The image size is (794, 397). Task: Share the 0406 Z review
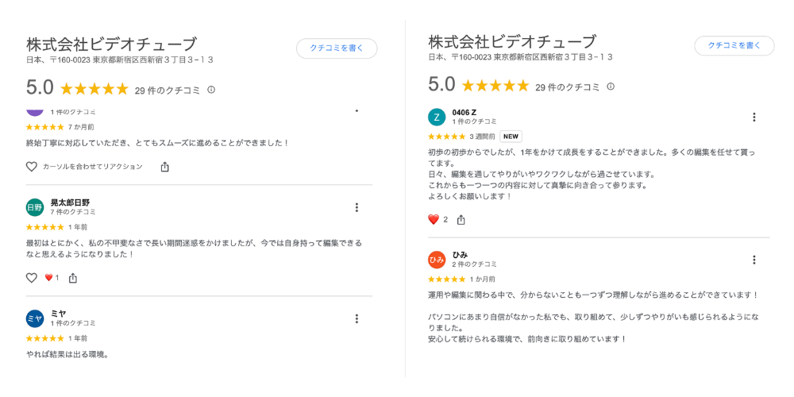click(x=461, y=220)
